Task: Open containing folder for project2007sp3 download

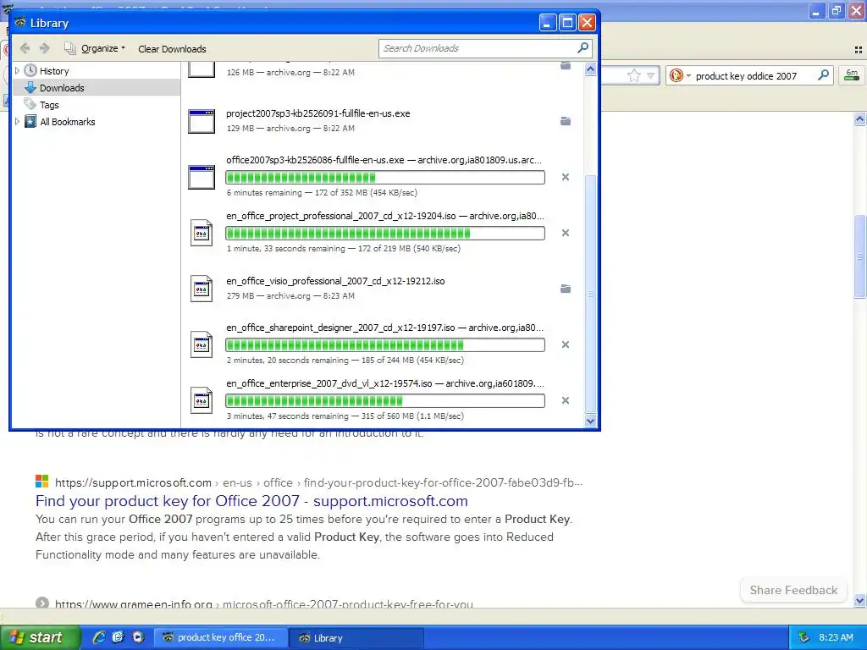Action: [x=565, y=121]
